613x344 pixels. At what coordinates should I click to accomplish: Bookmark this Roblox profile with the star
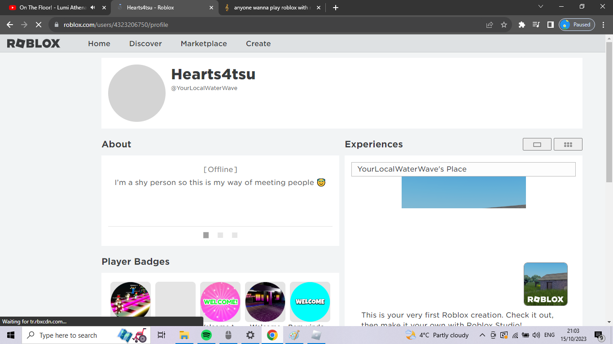tap(504, 25)
